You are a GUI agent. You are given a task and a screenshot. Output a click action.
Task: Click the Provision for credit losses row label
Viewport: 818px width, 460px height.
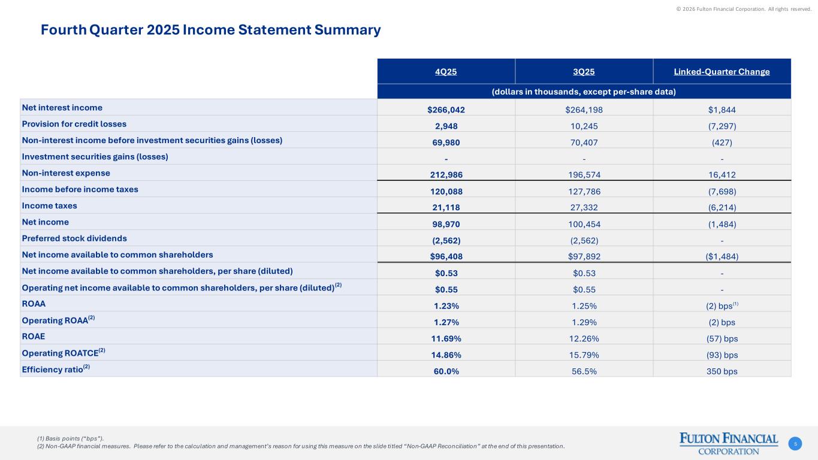click(x=74, y=124)
